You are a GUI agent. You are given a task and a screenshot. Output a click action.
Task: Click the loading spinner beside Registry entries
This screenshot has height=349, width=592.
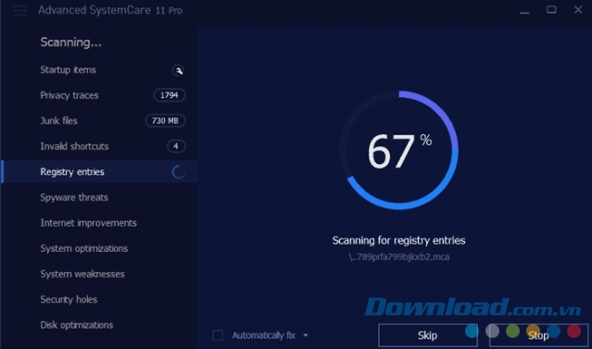178,172
